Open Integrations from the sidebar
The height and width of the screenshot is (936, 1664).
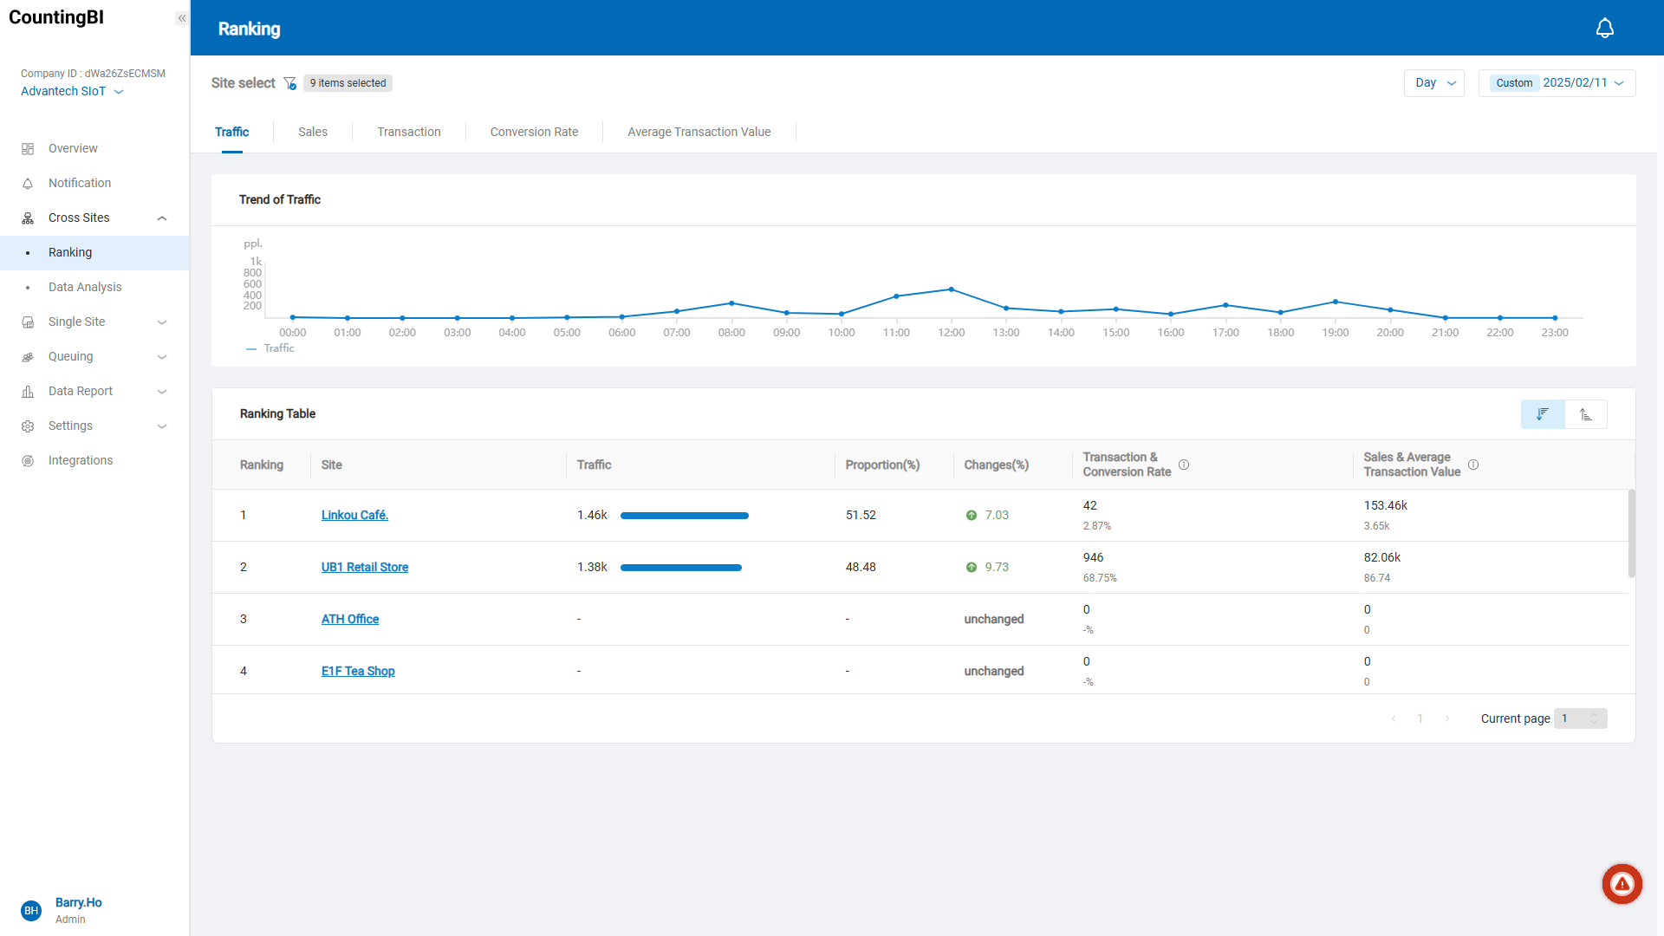[x=81, y=460]
